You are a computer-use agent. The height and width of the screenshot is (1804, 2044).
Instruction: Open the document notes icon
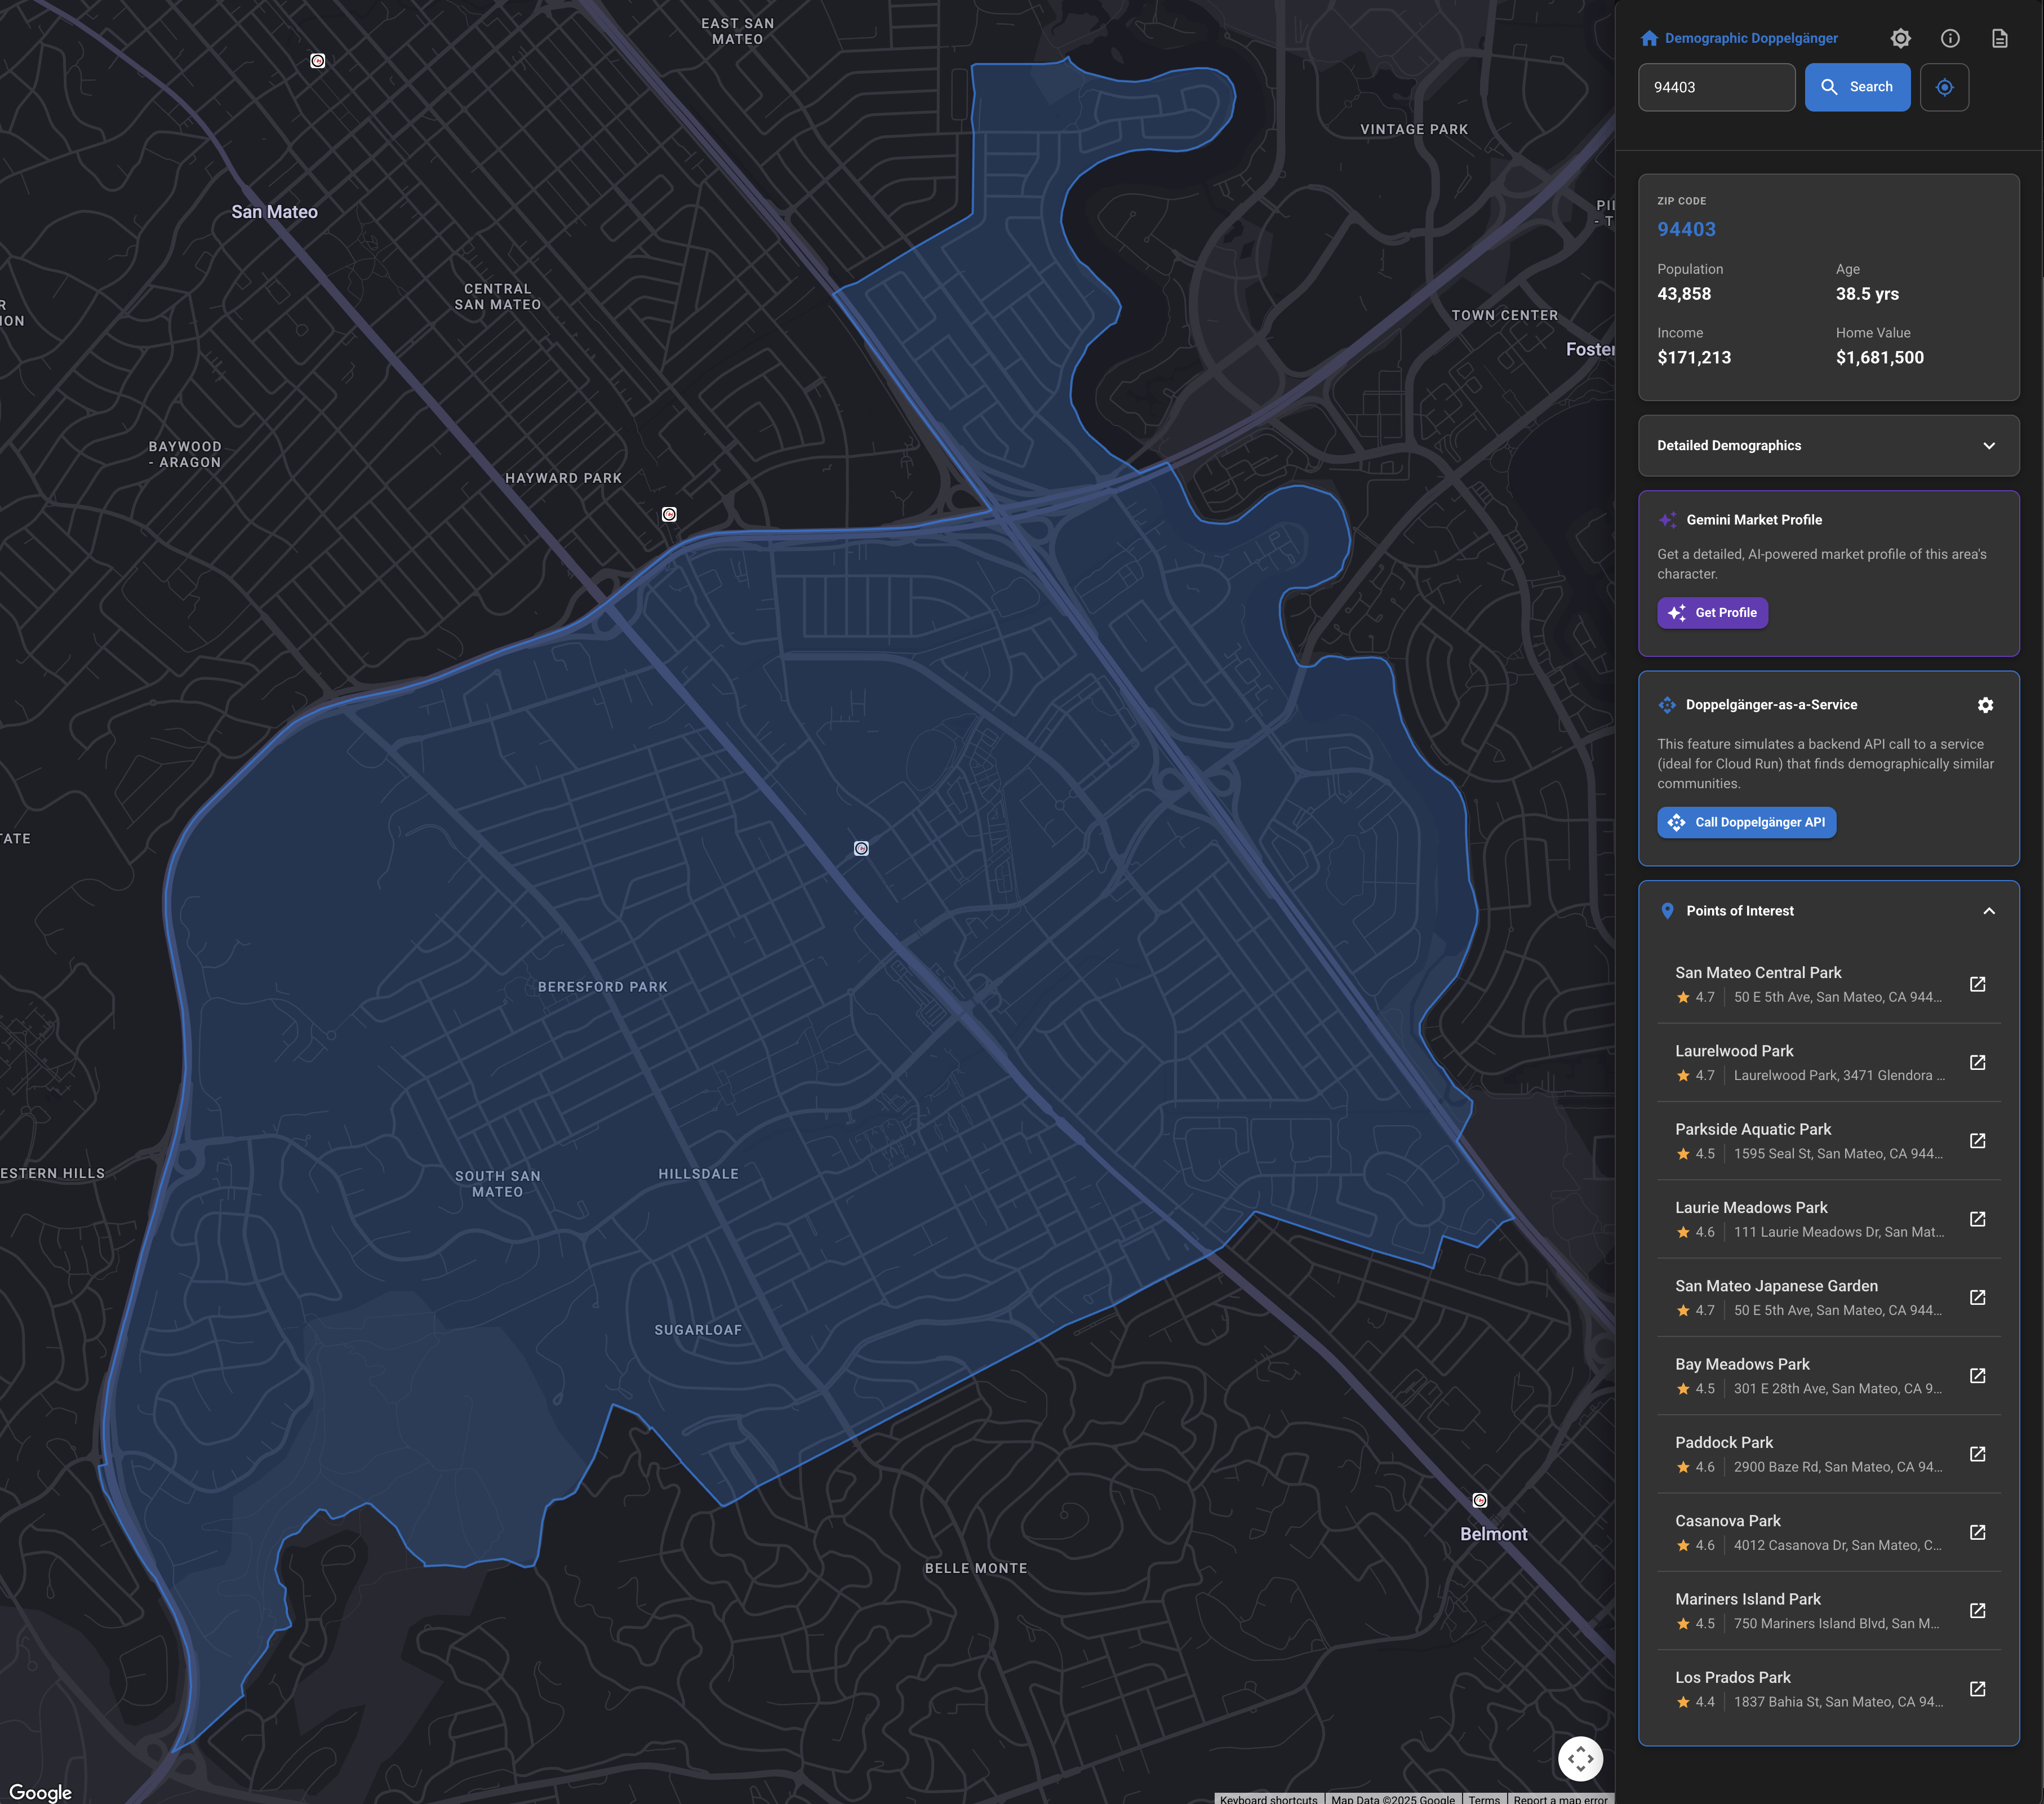(1999, 38)
